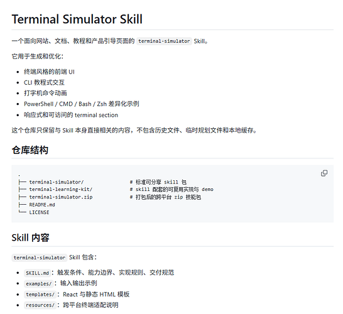Screen dimensions: 343x314
Task: Click the "仓库结构" section heading
Action: click(30, 150)
